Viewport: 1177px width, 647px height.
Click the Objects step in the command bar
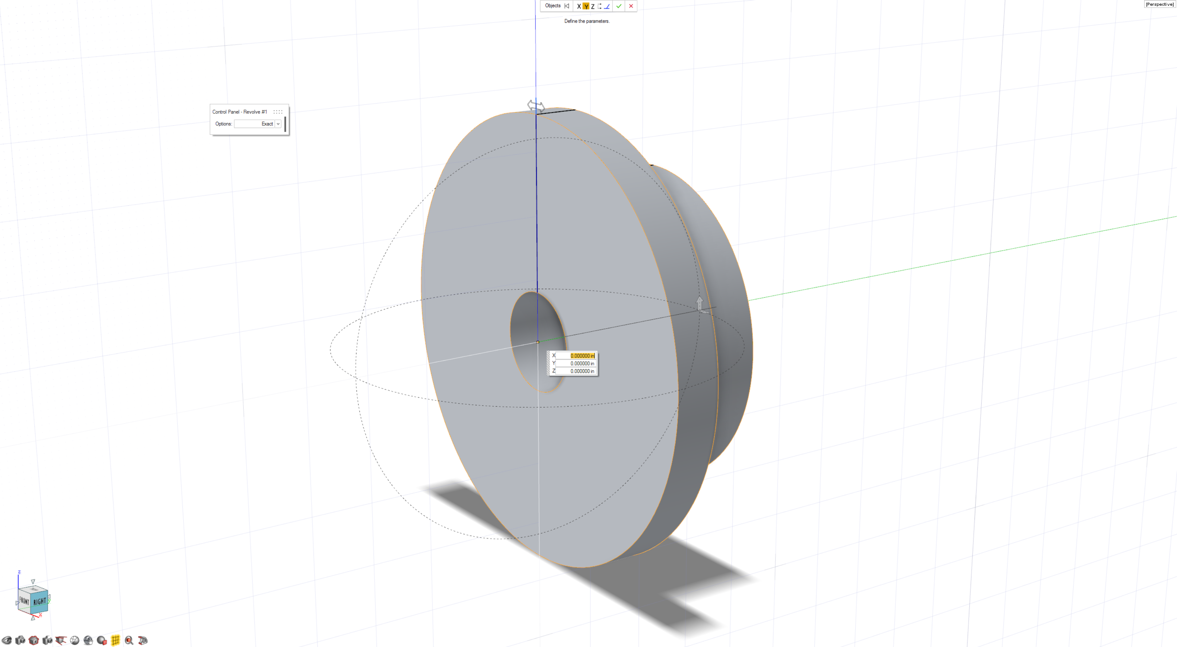pos(552,5)
